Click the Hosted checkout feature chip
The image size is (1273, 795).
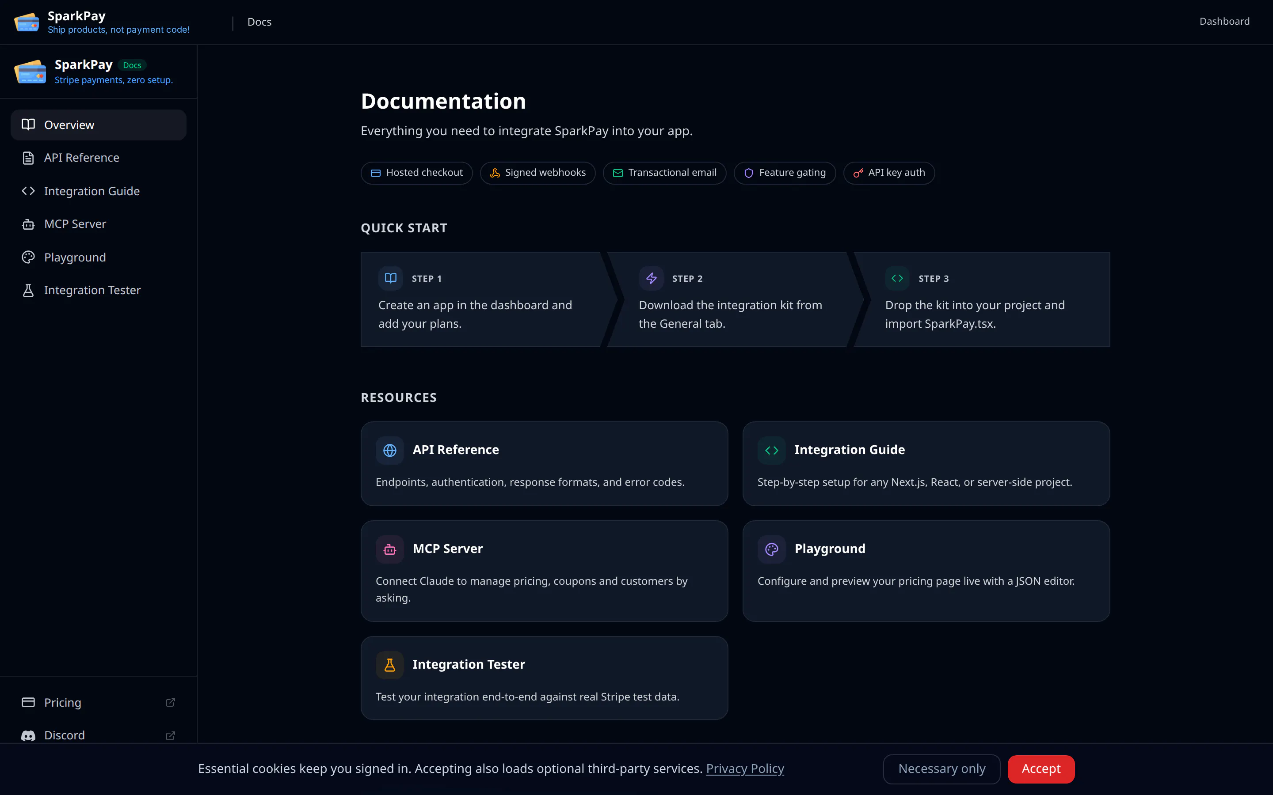point(417,173)
